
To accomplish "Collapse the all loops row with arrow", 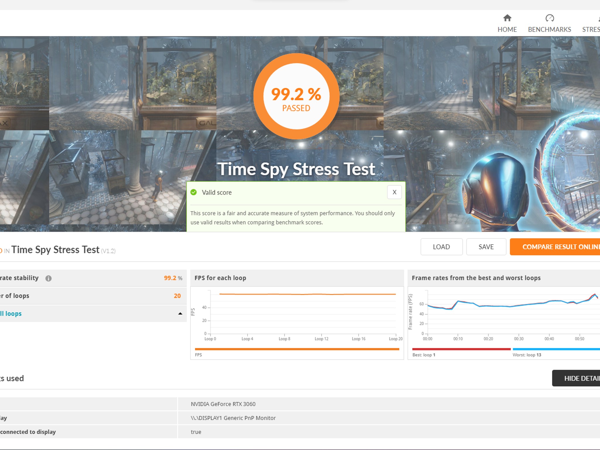I will point(180,313).
